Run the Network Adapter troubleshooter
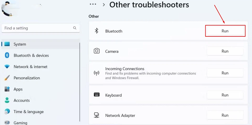The image size is (252, 125). click(x=225, y=115)
